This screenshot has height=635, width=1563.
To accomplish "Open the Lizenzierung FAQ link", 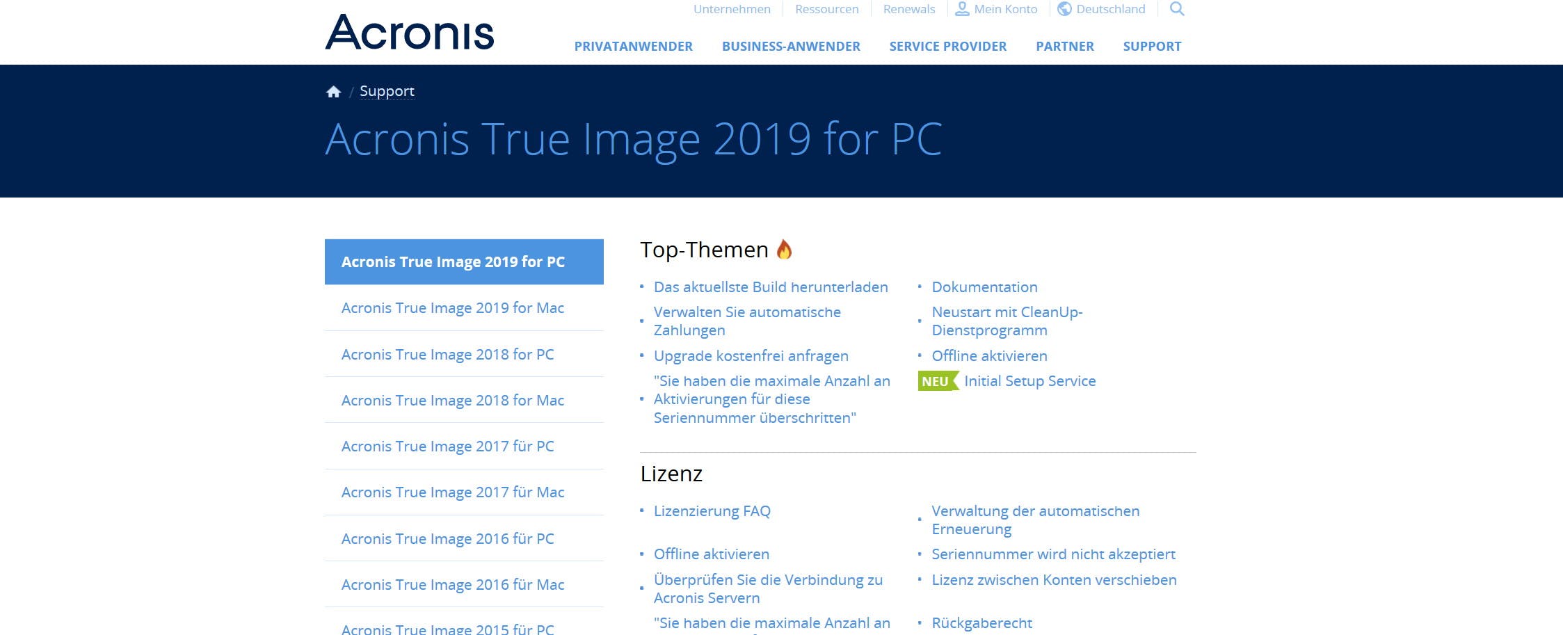I will [x=712, y=511].
